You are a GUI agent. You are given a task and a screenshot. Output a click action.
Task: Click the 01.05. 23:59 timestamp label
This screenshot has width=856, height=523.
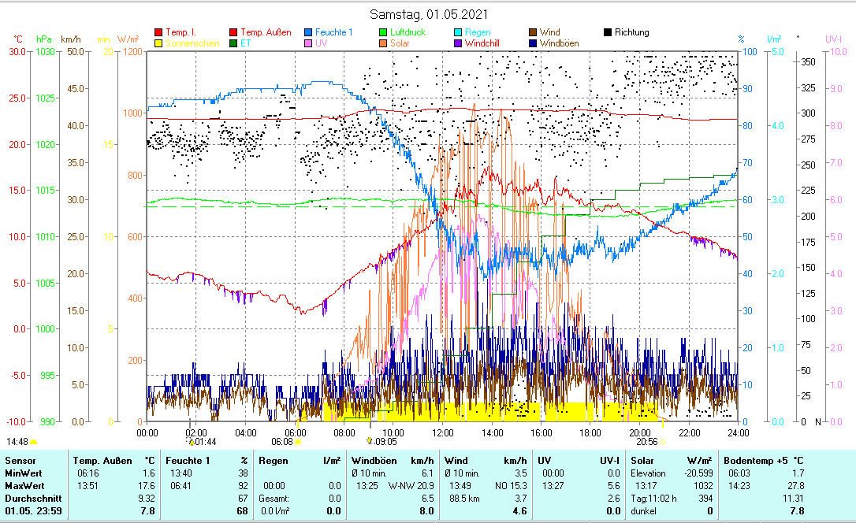click(x=33, y=511)
